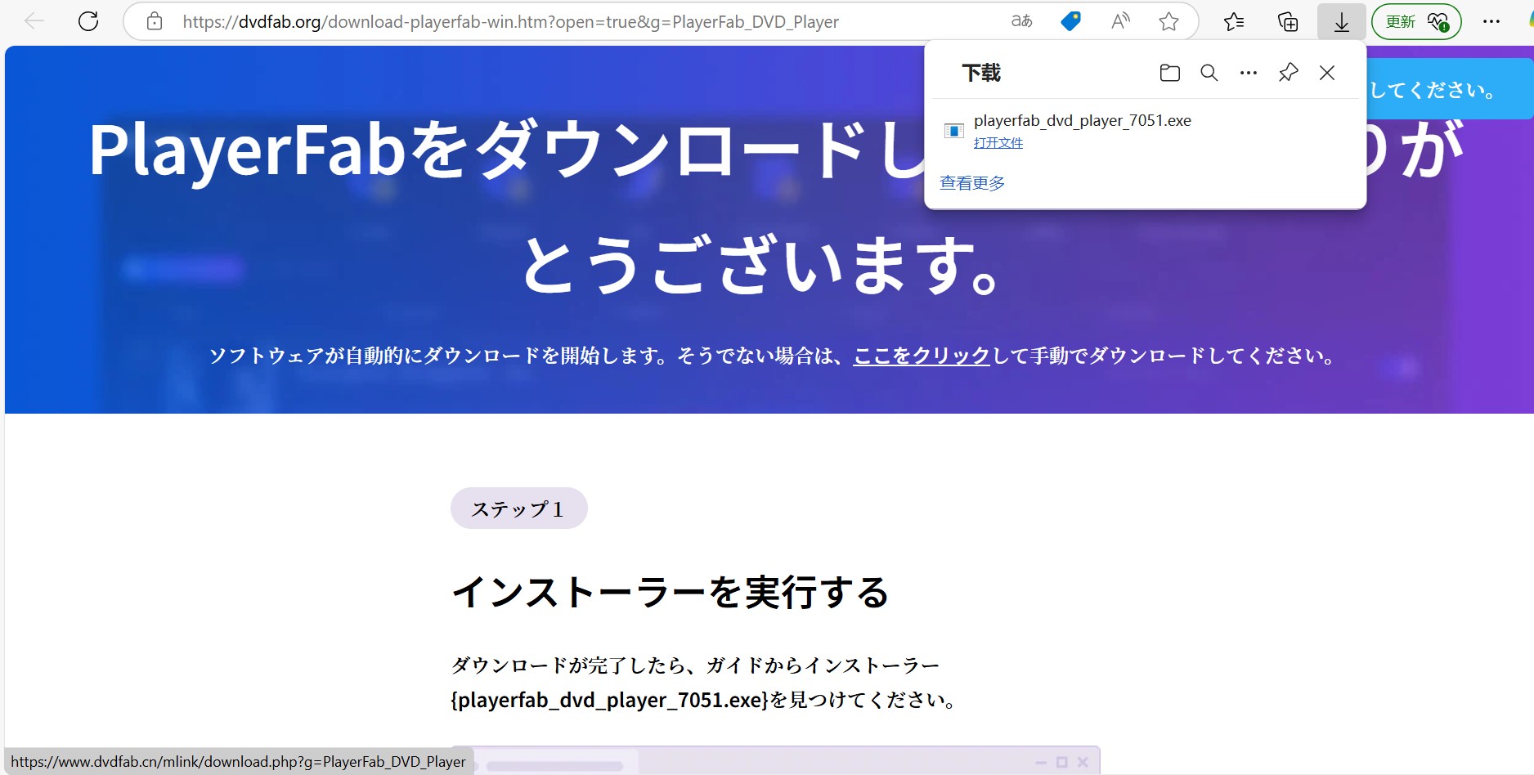
Task: Open the Favorites list icon
Action: click(x=1234, y=22)
